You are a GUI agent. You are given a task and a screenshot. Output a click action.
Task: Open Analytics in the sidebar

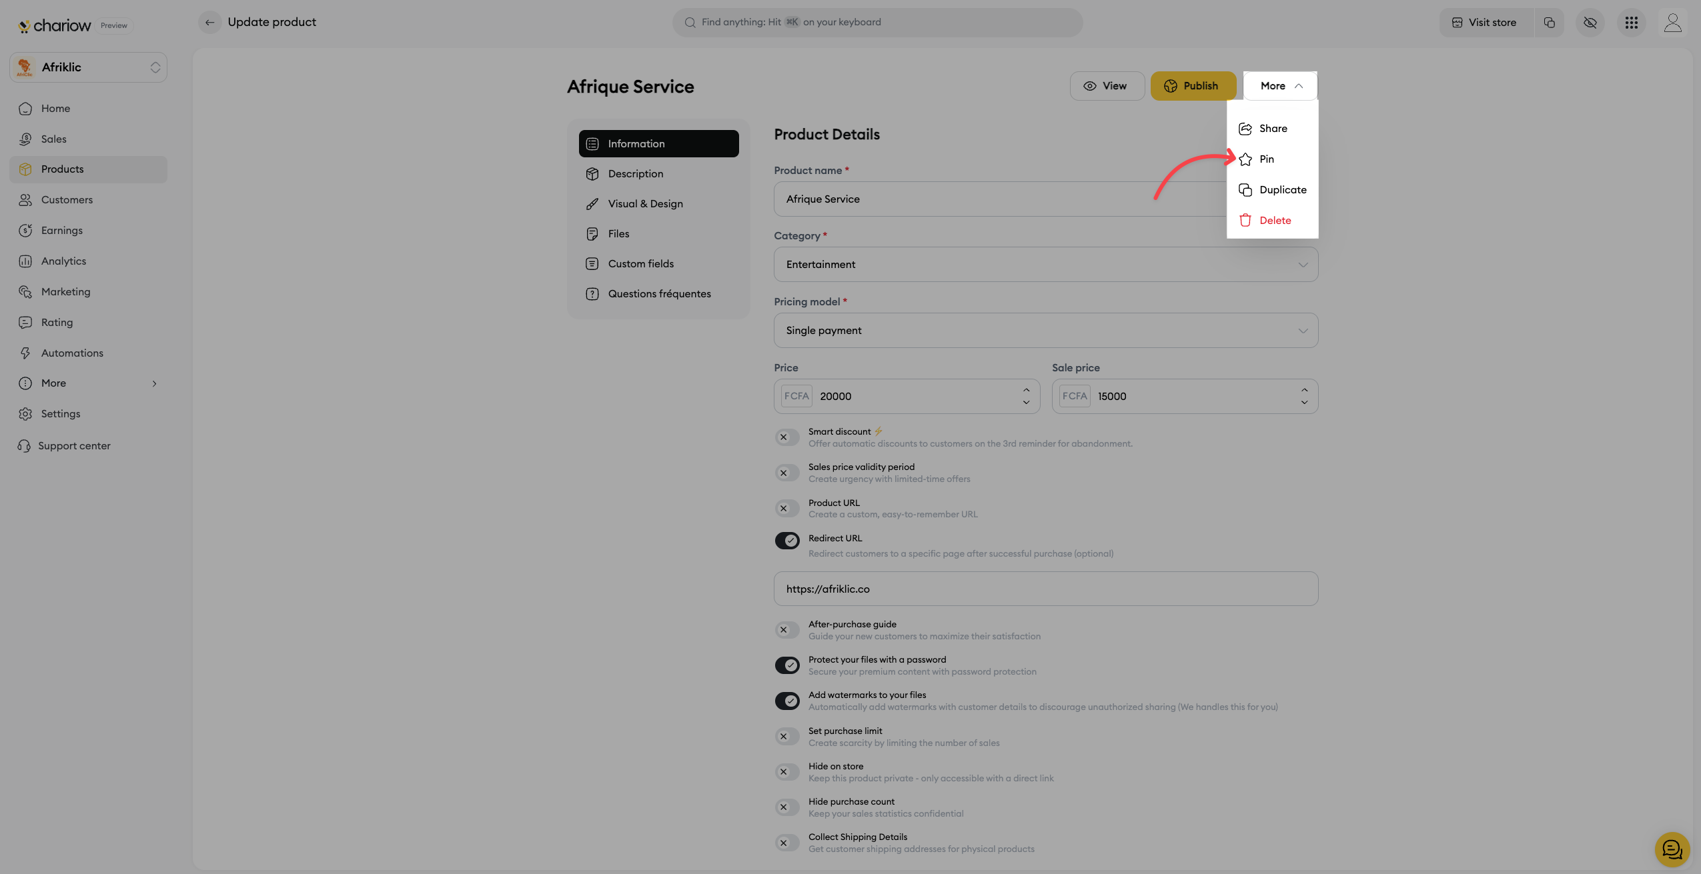tap(63, 261)
